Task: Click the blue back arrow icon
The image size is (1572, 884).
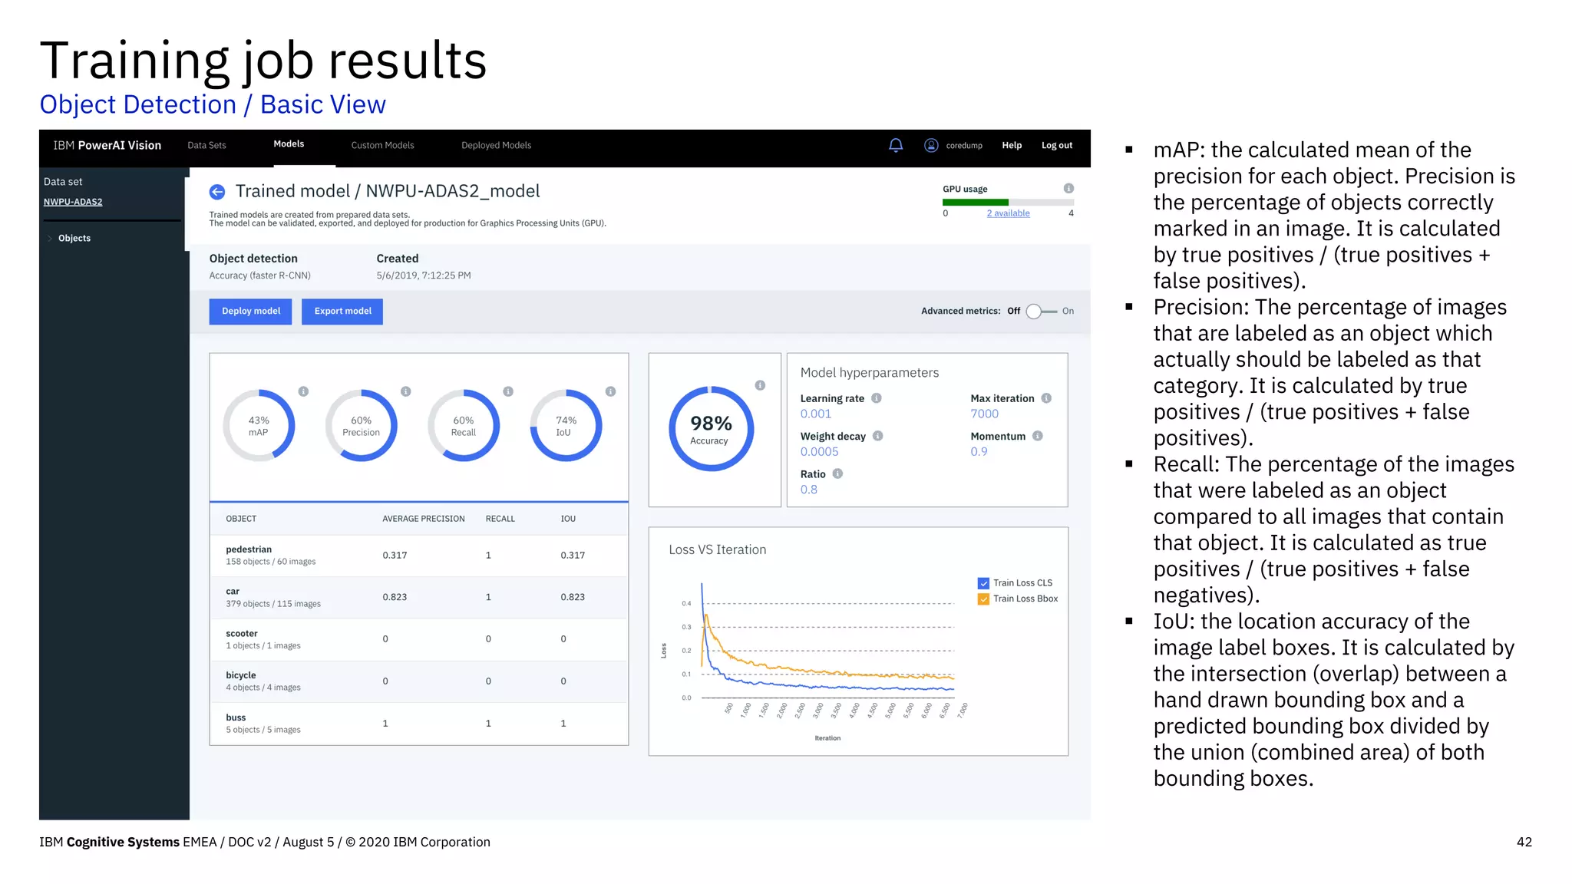Action: pyautogui.click(x=217, y=192)
